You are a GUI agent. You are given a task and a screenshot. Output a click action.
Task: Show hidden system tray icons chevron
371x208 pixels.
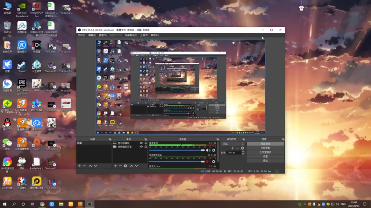coord(305,204)
